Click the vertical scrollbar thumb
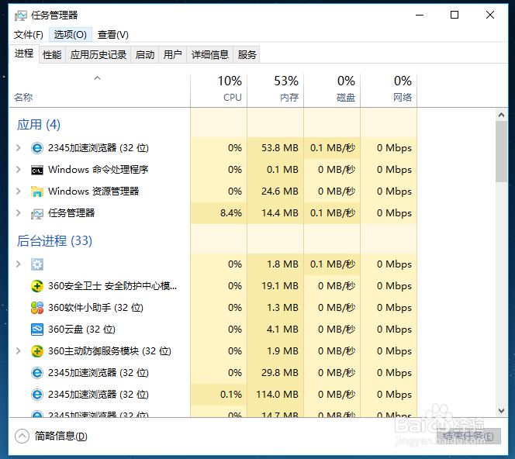The image size is (515, 459). pos(501,151)
